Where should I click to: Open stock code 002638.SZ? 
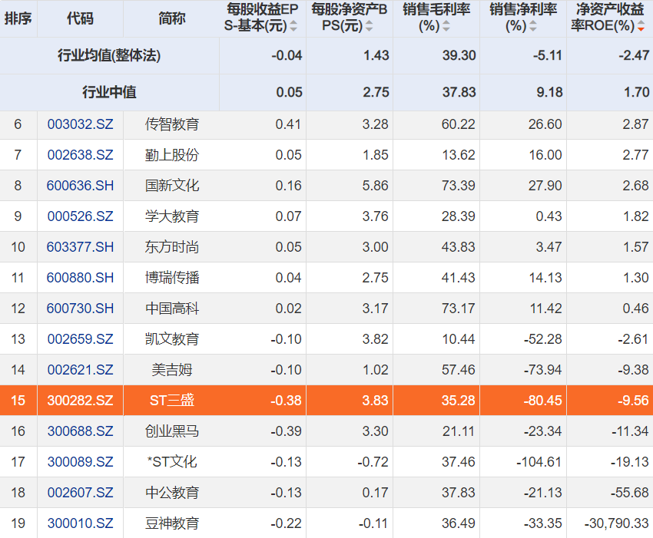click(81, 155)
